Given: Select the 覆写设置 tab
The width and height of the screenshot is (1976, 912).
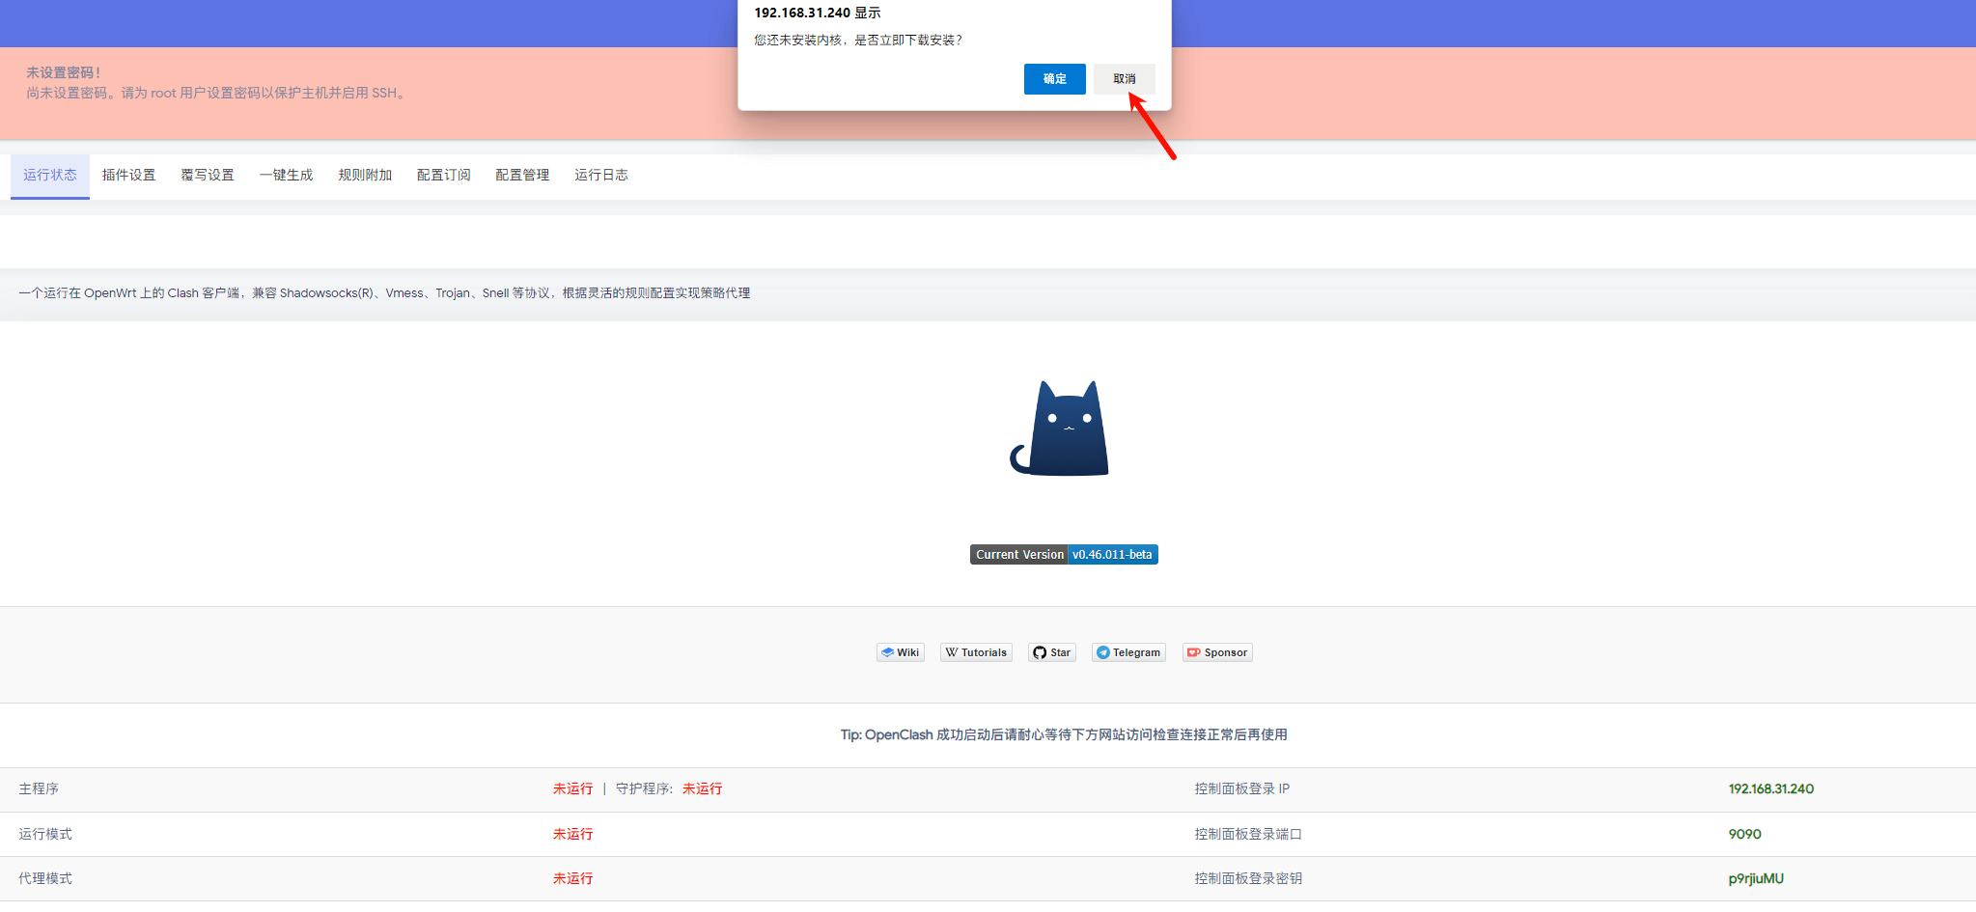Looking at the screenshot, I should point(208,175).
